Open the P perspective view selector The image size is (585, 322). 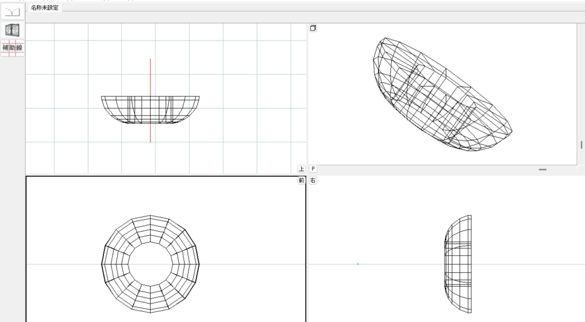[x=313, y=169]
